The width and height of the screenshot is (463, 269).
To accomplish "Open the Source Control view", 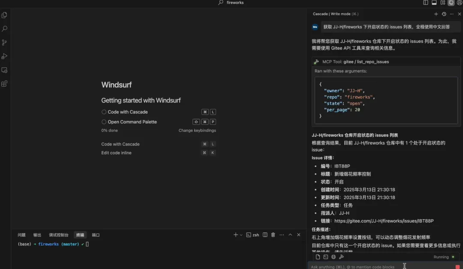I will (x=4, y=42).
